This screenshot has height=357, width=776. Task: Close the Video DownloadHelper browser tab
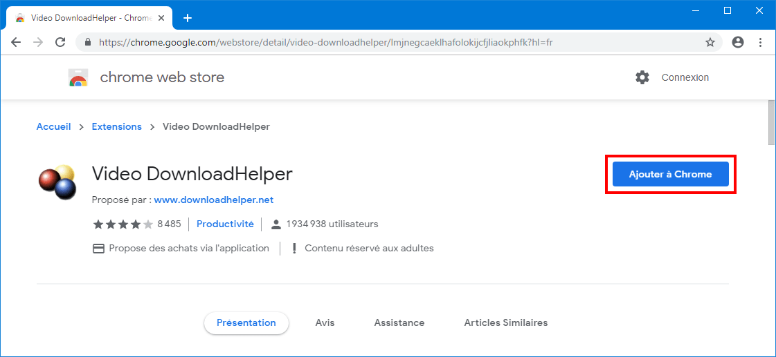coord(162,18)
